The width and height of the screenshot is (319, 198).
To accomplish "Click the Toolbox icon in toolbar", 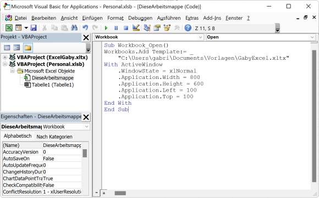I will tap(177, 28).
